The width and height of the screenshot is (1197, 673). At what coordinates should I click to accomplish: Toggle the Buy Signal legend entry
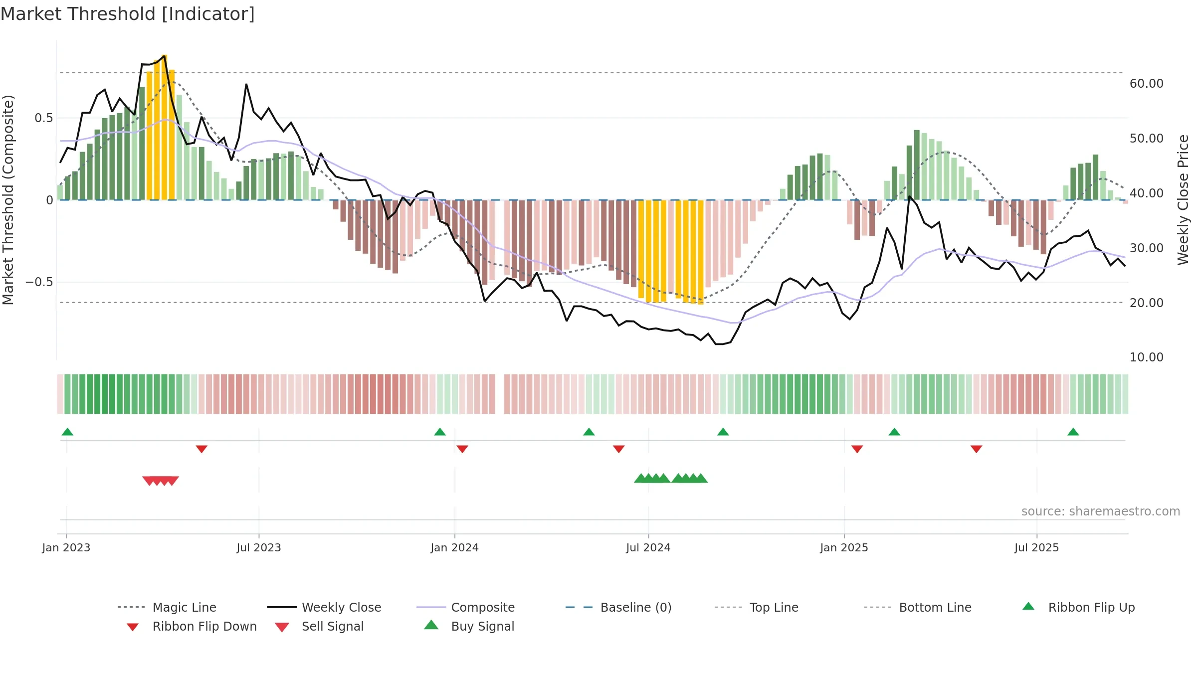(x=469, y=627)
